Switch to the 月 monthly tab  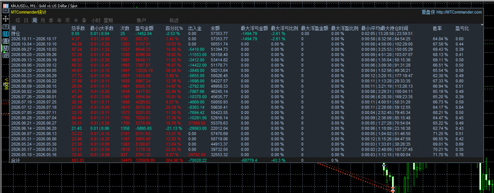43,20
